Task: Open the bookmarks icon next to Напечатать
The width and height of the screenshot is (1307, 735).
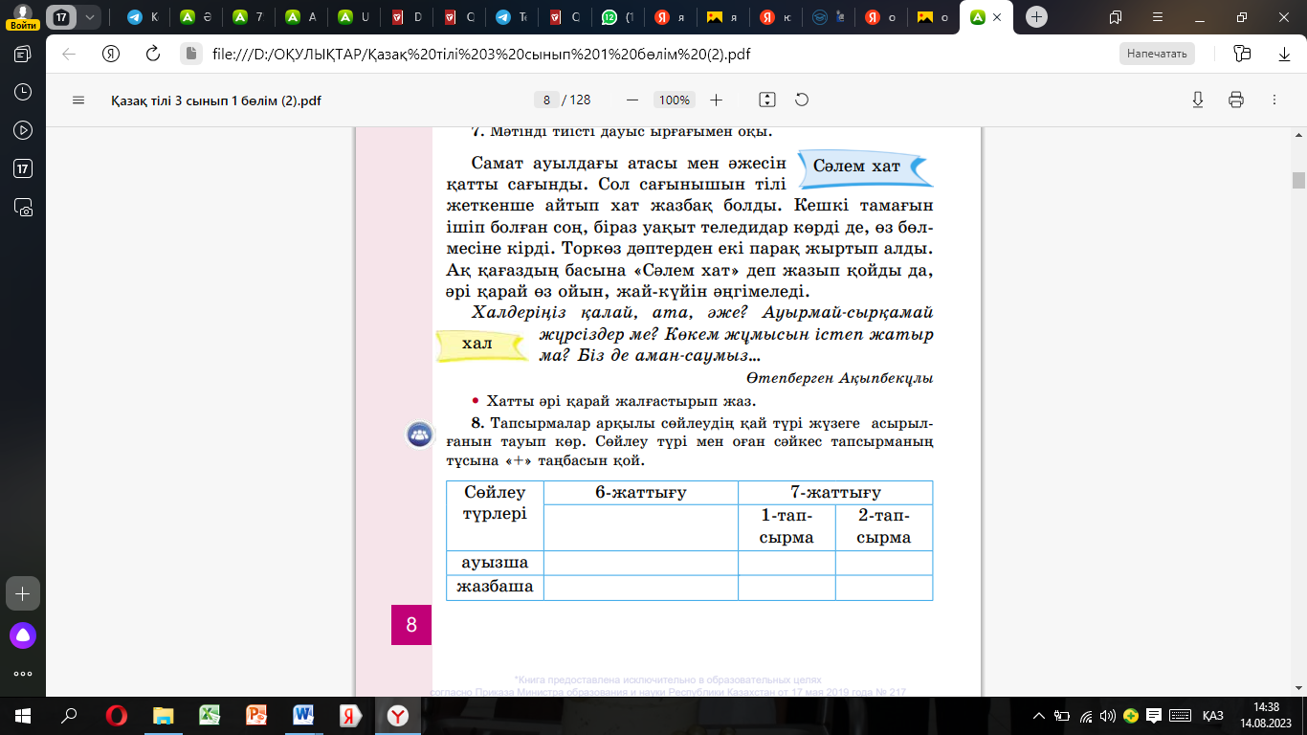Action: click(x=1243, y=54)
